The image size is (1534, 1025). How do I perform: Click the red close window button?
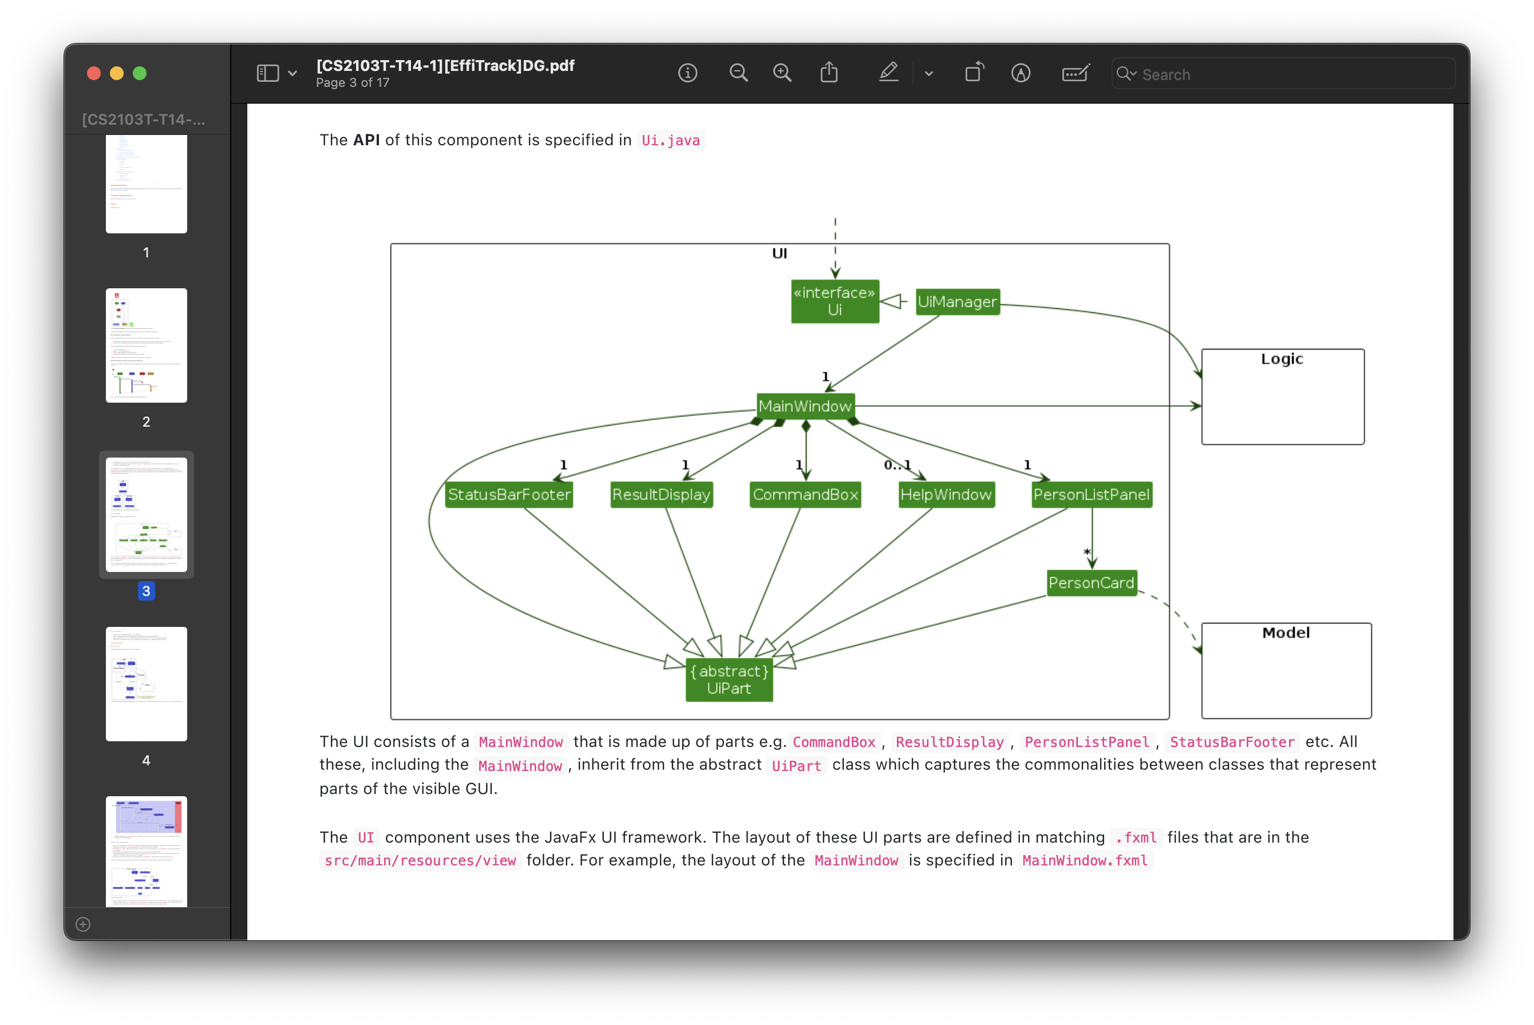pos(94,73)
